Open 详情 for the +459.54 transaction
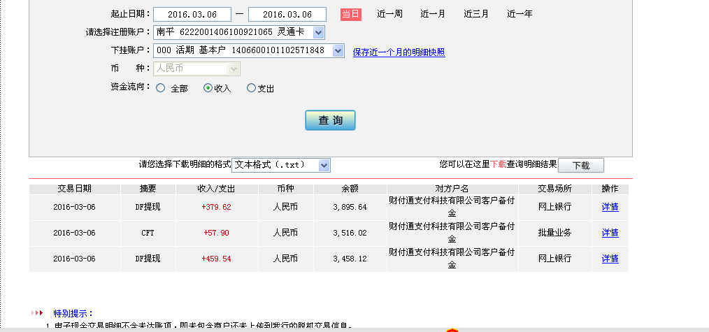Viewport: 709px width, 332px height. [610, 259]
